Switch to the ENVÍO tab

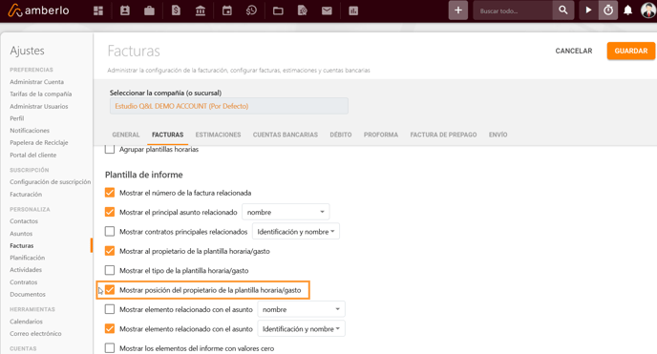498,135
